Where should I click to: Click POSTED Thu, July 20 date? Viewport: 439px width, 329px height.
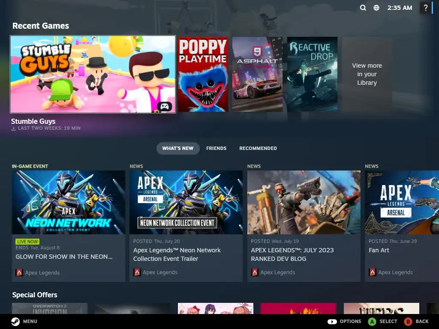click(156, 241)
